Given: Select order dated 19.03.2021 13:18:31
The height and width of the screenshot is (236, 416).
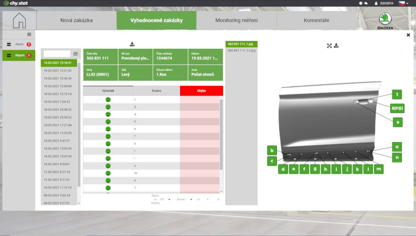Looking at the screenshot, I should (x=59, y=63).
